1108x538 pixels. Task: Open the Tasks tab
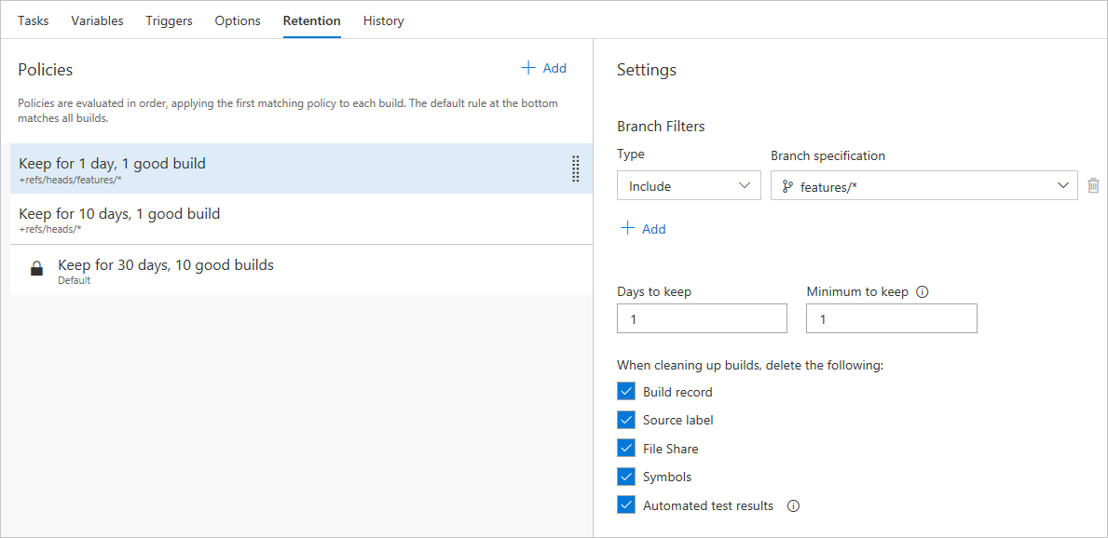(34, 20)
